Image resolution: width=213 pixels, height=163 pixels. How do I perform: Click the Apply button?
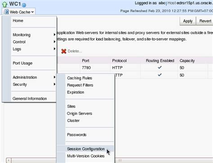188,21
